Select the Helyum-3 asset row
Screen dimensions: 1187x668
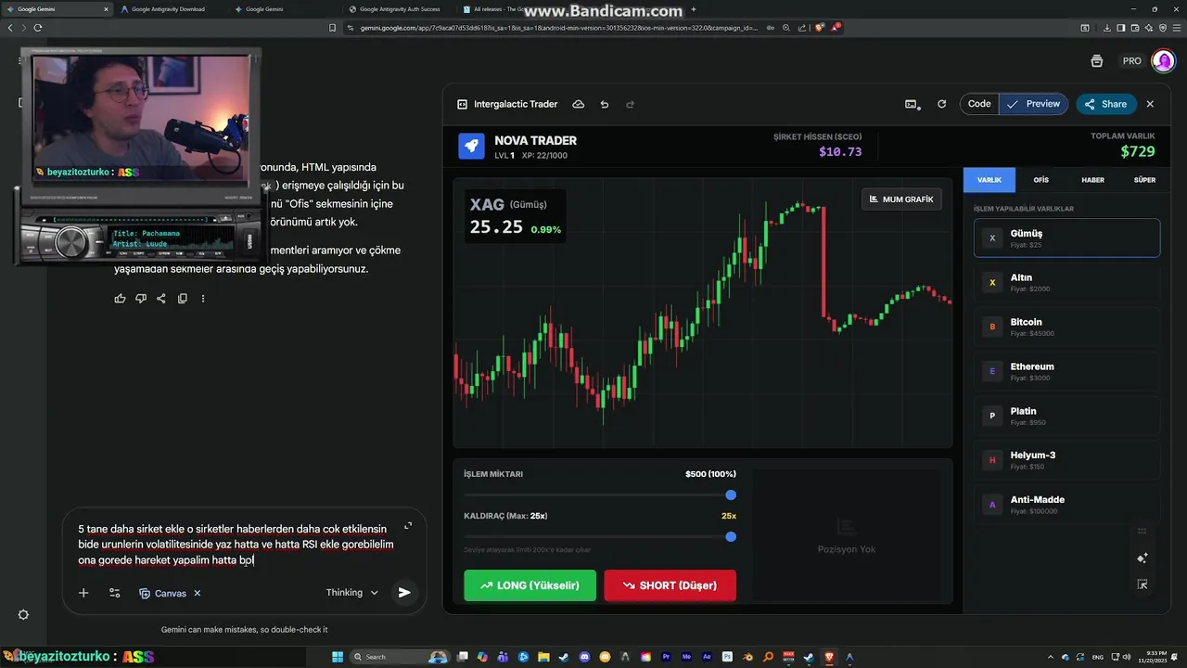click(x=1066, y=459)
